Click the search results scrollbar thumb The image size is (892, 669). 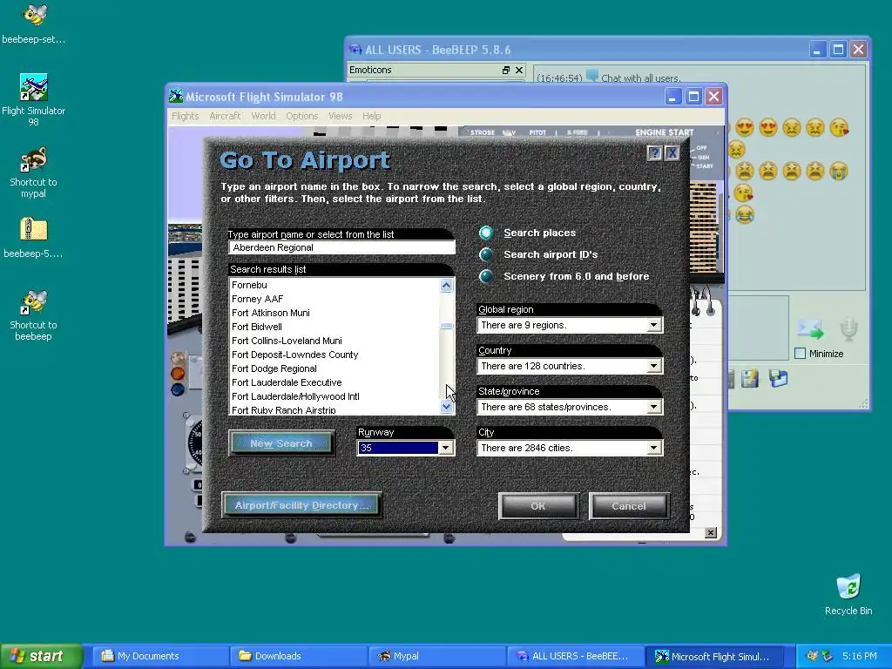[447, 326]
